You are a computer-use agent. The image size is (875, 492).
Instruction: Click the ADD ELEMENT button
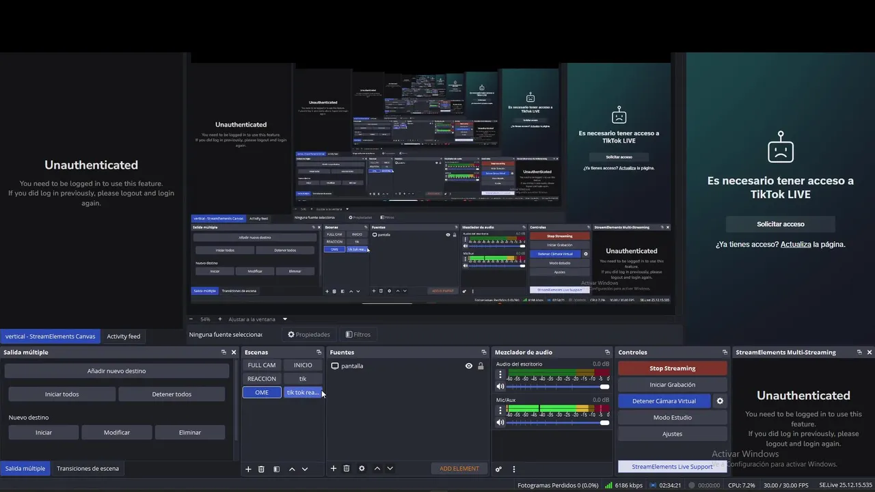(x=459, y=469)
